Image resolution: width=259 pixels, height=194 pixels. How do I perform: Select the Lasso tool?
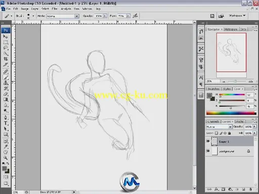(x=6, y=48)
